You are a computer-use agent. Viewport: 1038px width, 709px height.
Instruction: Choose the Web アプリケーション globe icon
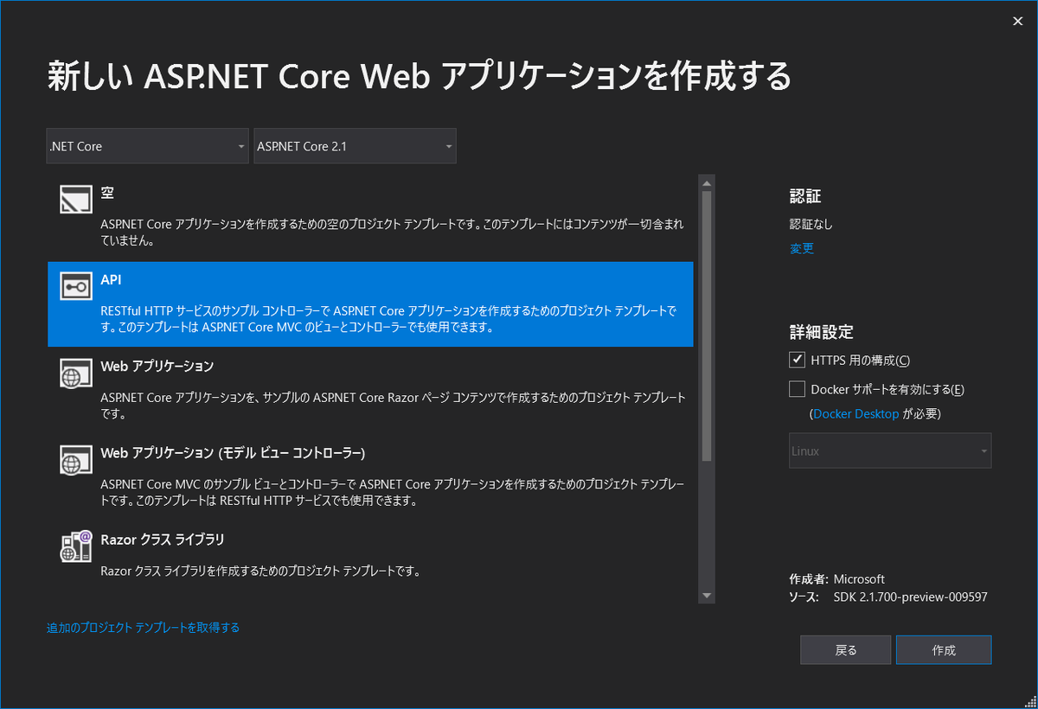(76, 373)
